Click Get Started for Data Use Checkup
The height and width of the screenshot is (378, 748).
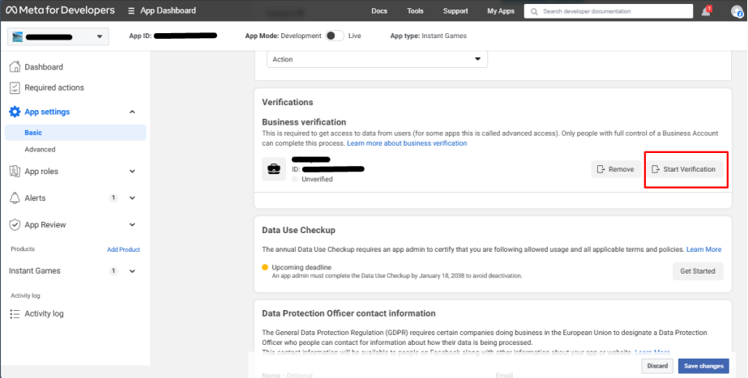(698, 271)
